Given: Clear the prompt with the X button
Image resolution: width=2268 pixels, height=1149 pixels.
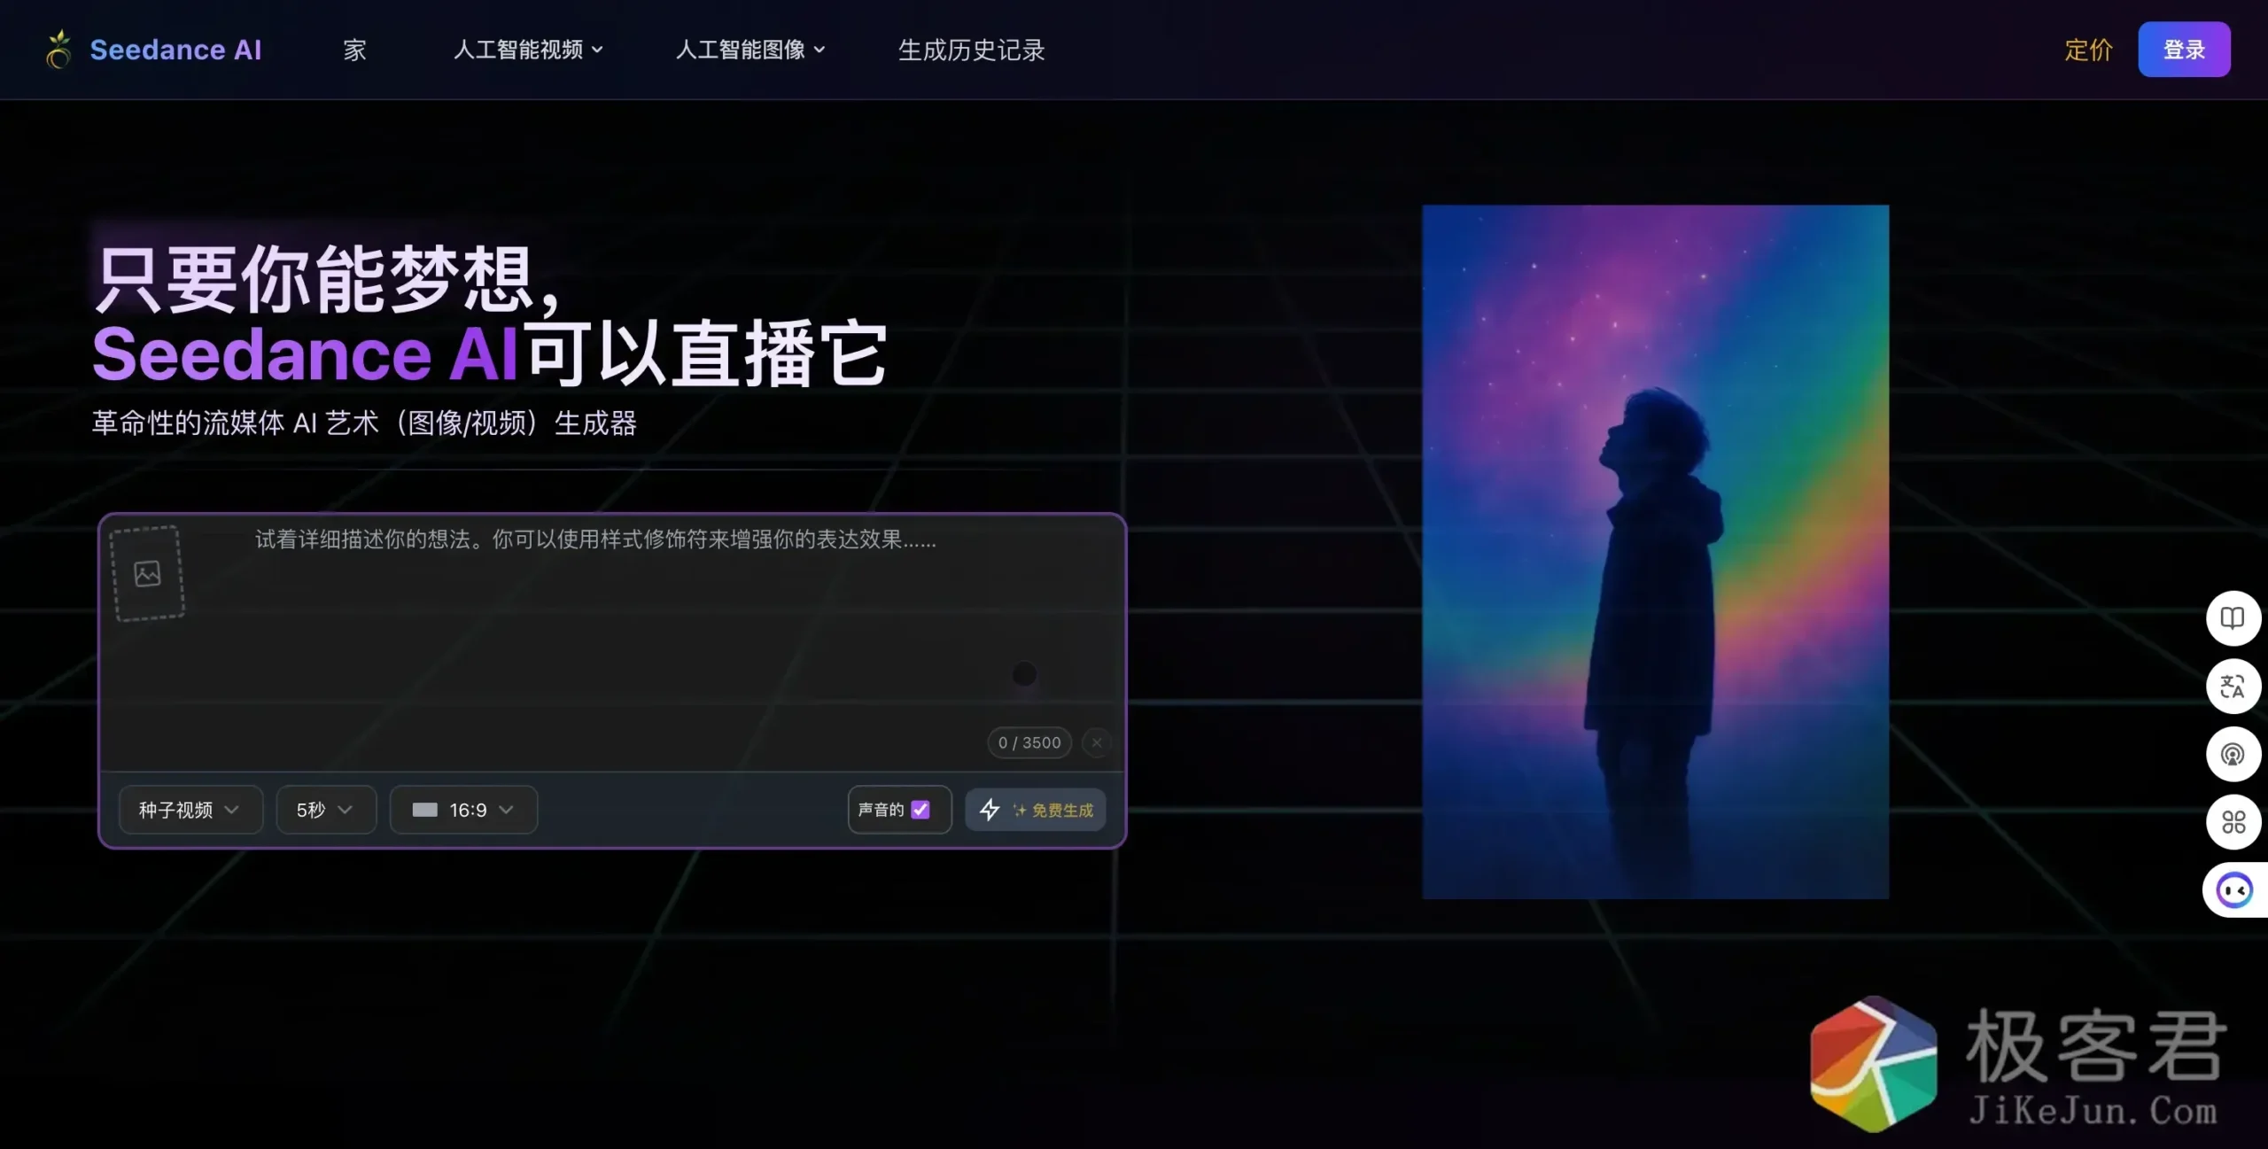Looking at the screenshot, I should point(1097,742).
